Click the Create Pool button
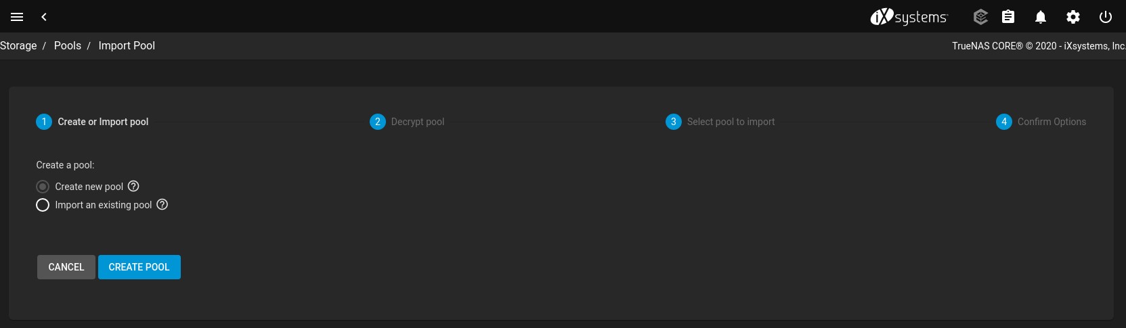This screenshot has width=1126, height=328. click(139, 267)
